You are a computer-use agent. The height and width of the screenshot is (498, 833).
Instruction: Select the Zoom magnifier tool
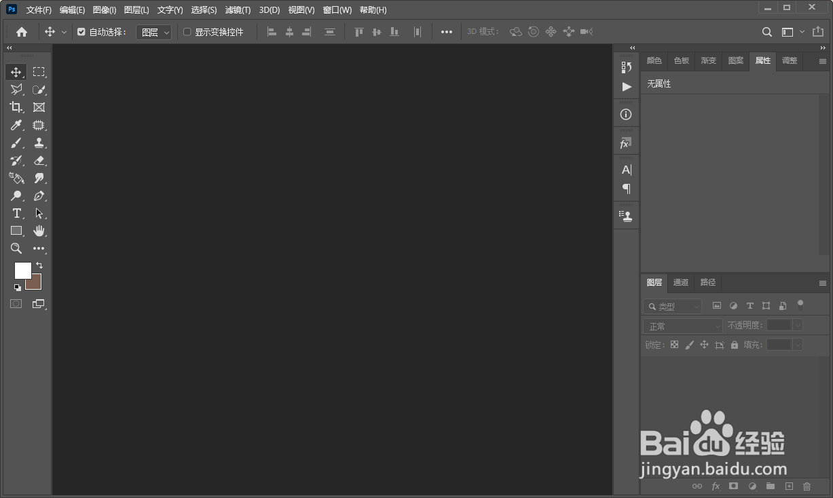tap(16, 248)
